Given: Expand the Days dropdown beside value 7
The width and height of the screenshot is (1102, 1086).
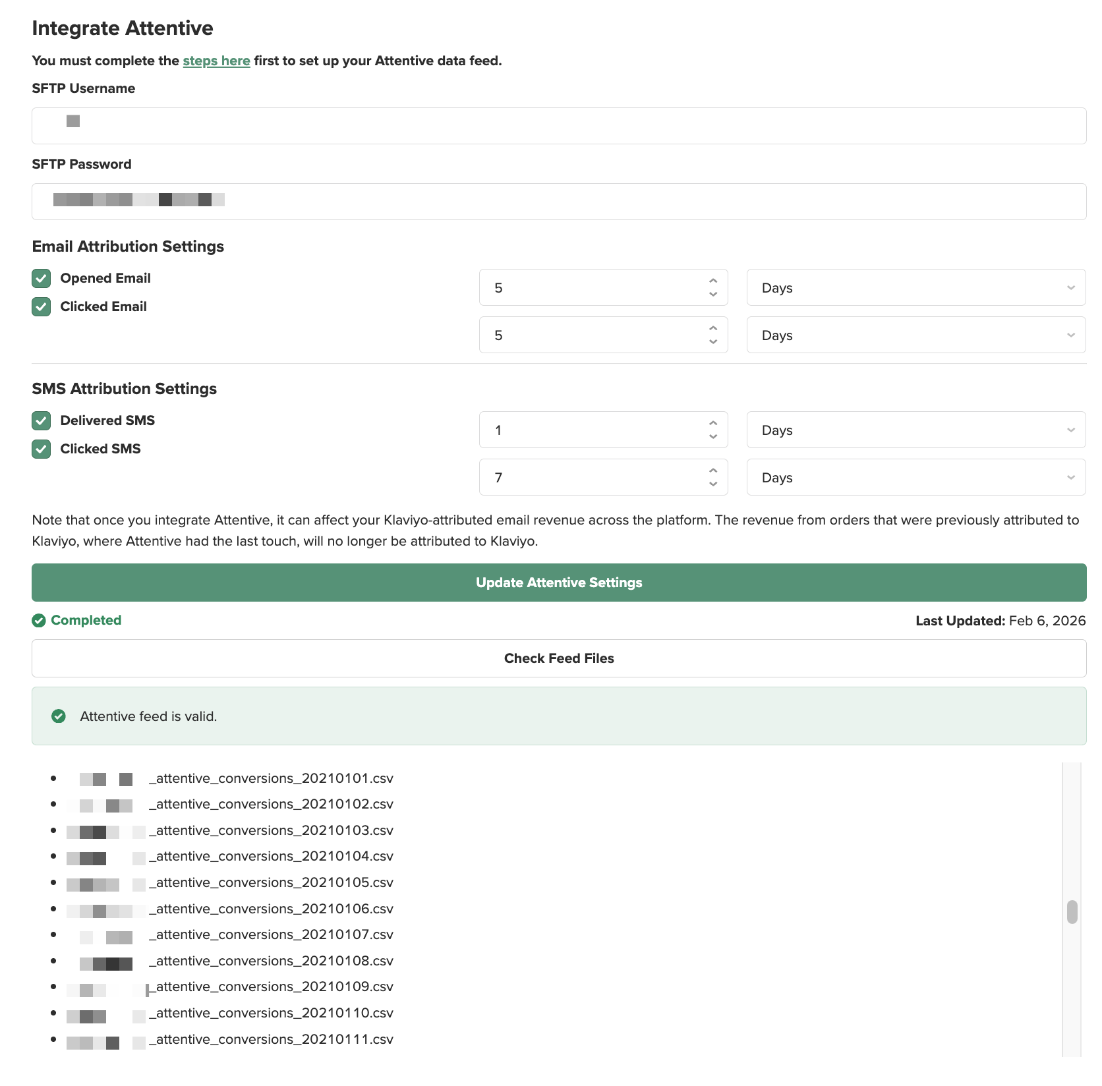Looking at the screenshot, I should [x=916, y=477].
